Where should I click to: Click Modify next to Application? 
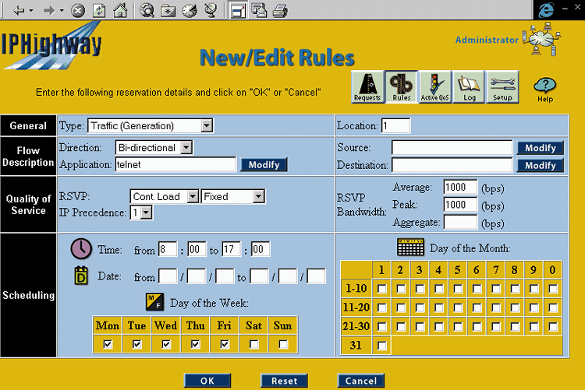[264, 165]
